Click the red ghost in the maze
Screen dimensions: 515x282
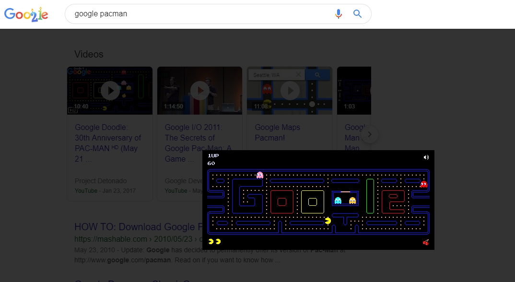coord(424,184)
